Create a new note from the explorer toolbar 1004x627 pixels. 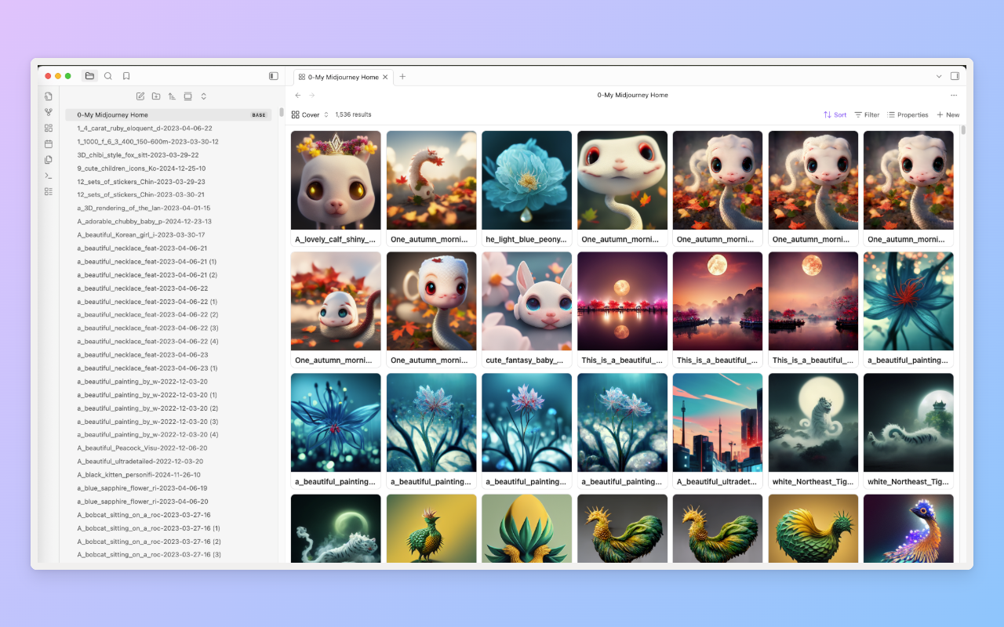pyautogui.click(x=140, y=96)
